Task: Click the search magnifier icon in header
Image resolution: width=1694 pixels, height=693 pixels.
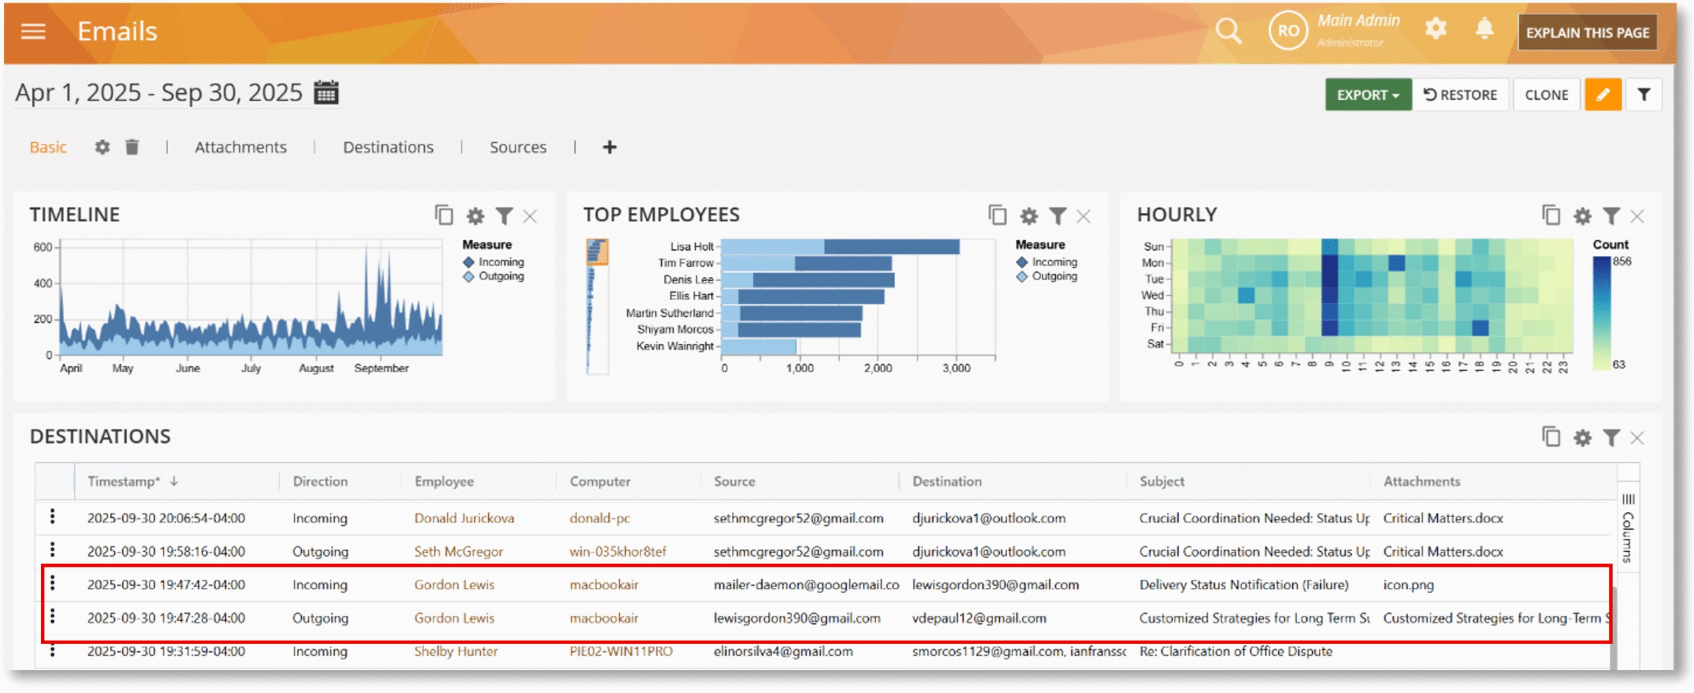Action: pos(1228,31)
